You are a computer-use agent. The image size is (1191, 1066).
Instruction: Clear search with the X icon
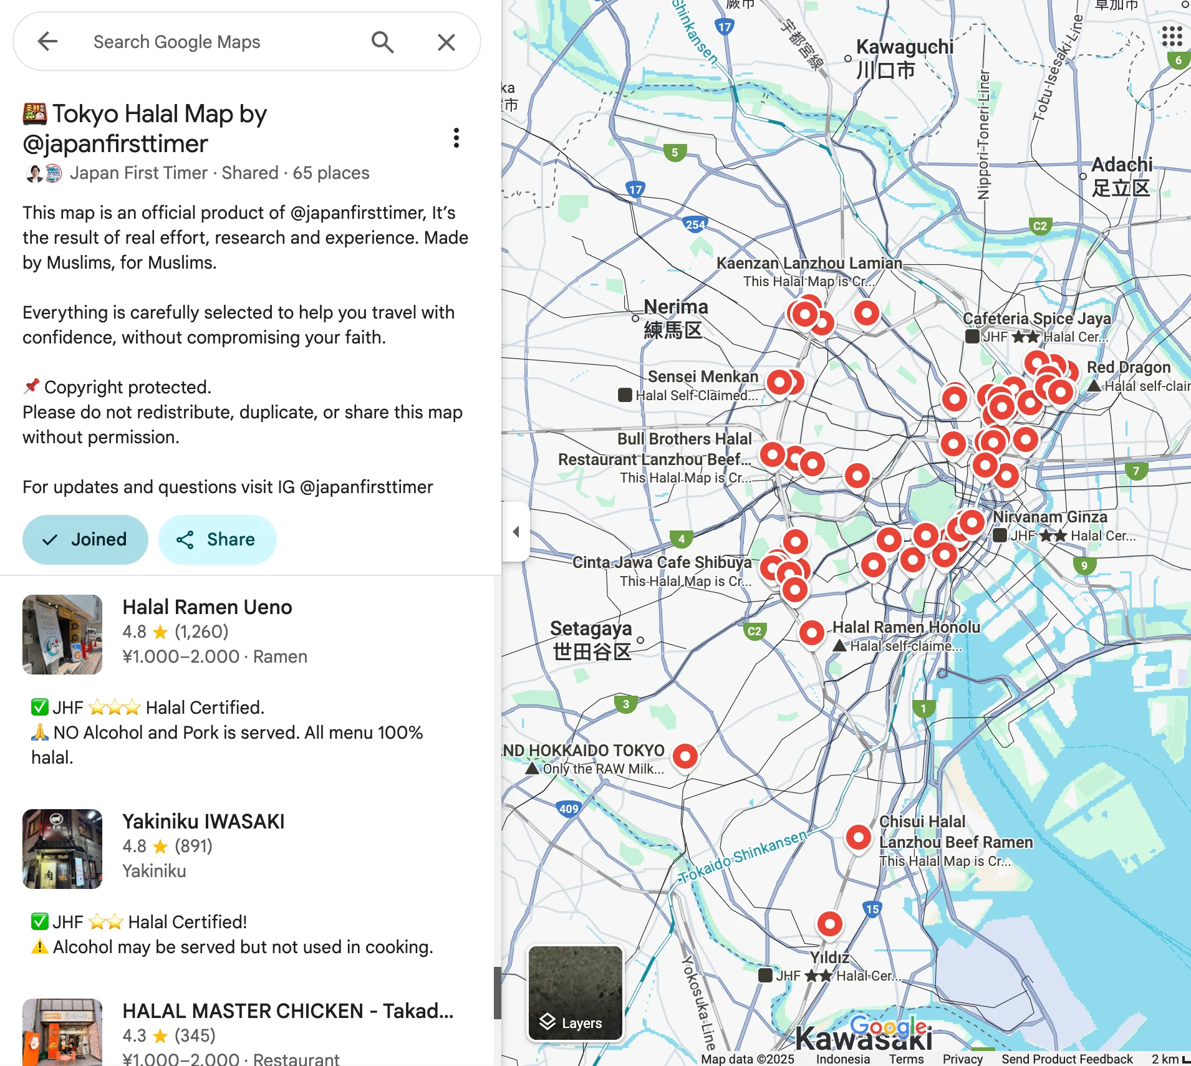pos(446,42)
